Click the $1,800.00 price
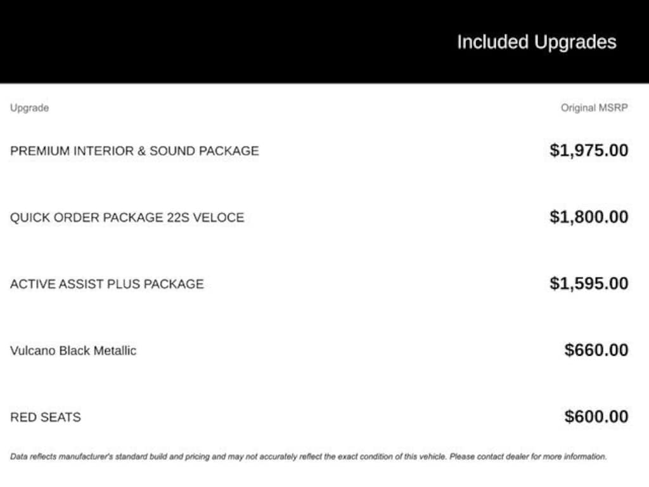 [x=589, y=217]
